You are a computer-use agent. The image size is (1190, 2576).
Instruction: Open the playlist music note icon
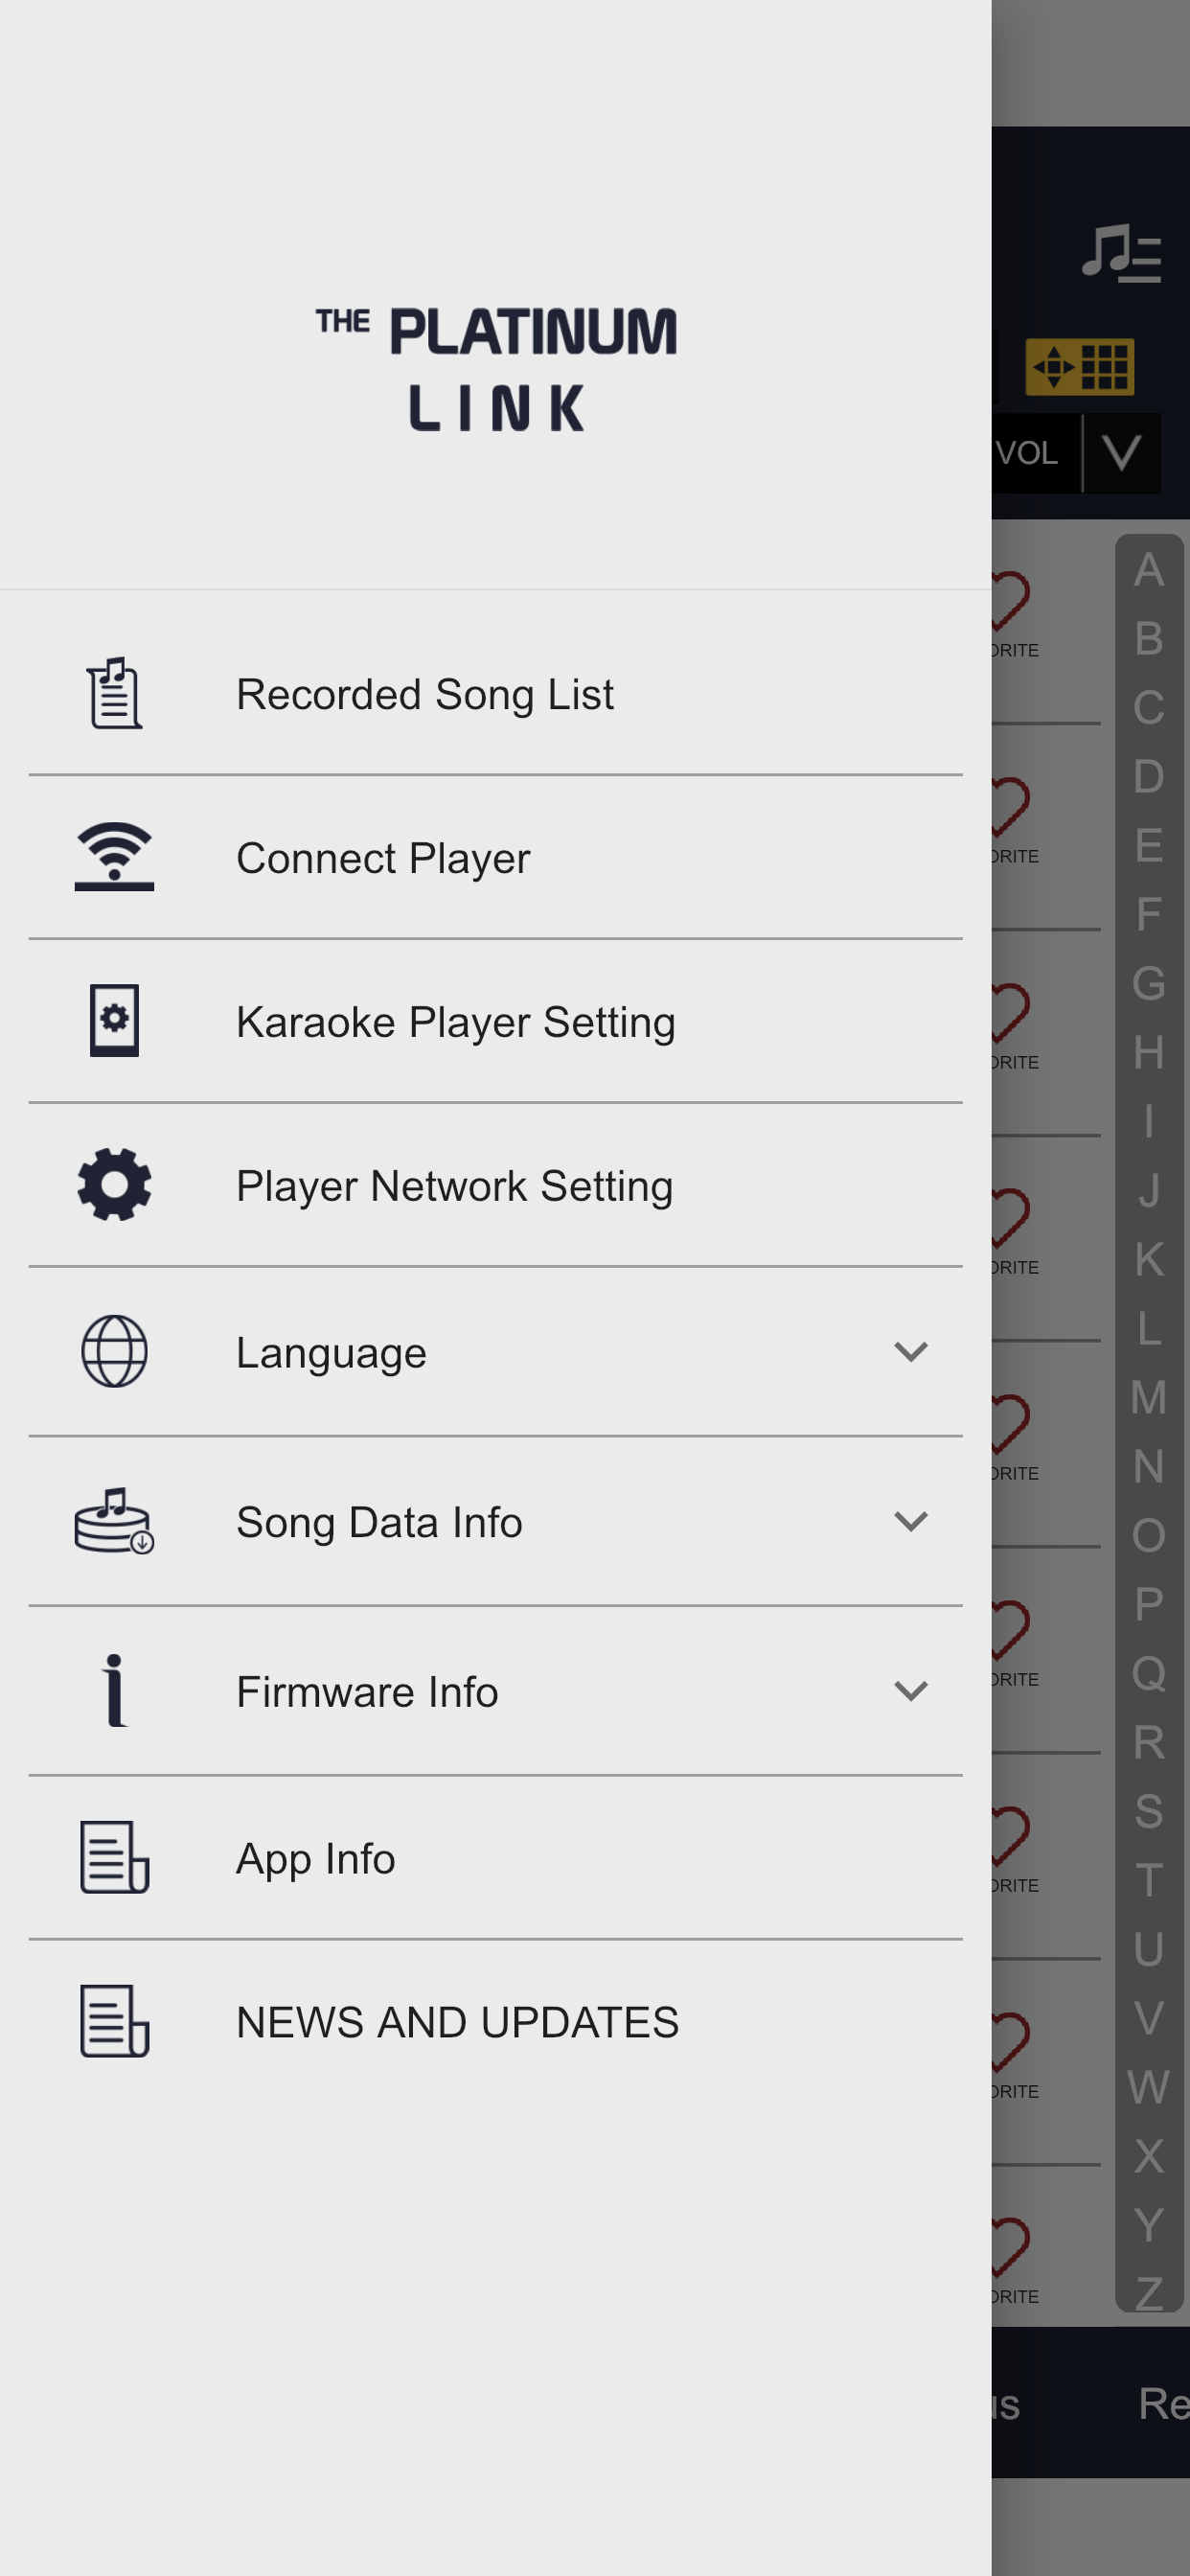tap(1121, 253)
